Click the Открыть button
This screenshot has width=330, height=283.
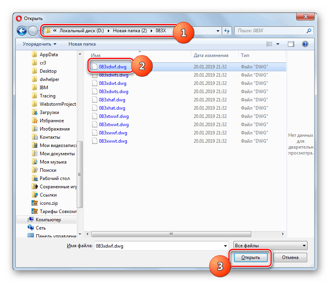[250, 257]
